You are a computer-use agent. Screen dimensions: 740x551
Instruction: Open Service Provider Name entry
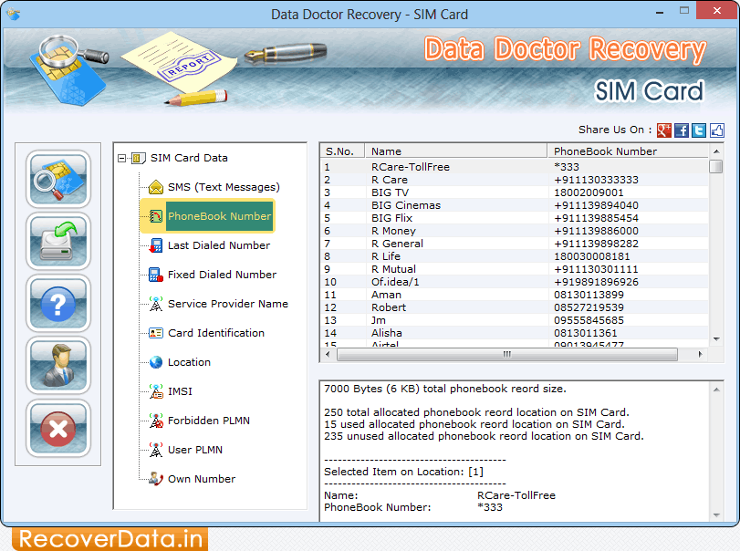click(x=227, y=304)
